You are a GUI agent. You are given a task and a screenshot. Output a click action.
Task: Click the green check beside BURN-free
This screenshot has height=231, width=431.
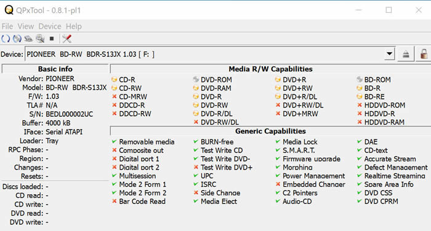click(196, 142)
